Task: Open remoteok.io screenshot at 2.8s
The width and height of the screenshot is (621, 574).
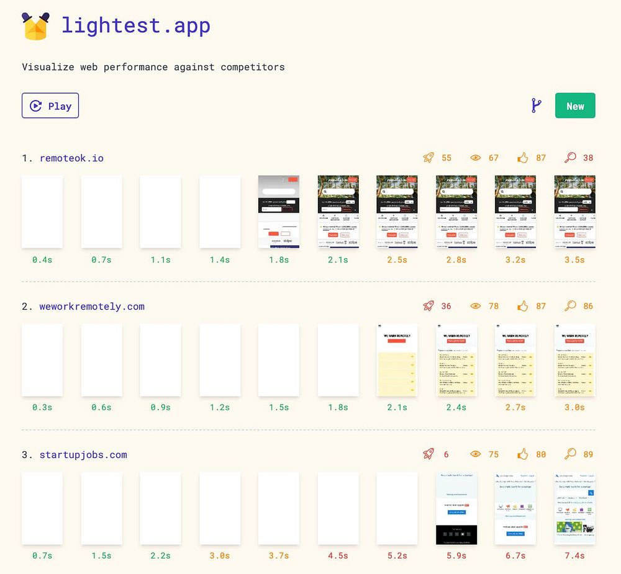Action: 456,212
